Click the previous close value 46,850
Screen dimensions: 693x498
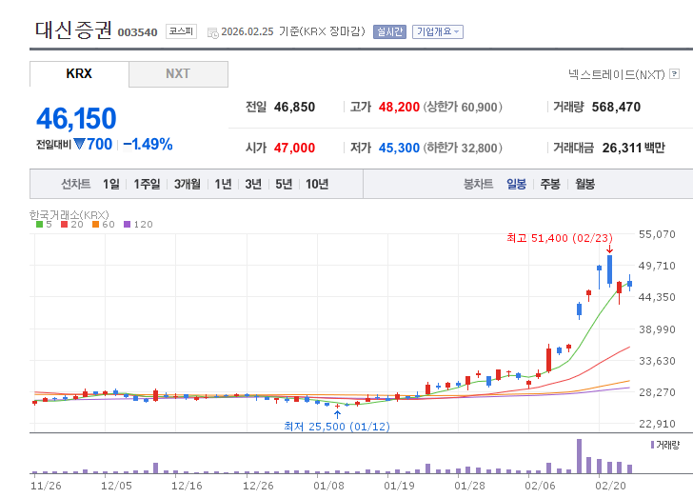(x=294, y=107)
